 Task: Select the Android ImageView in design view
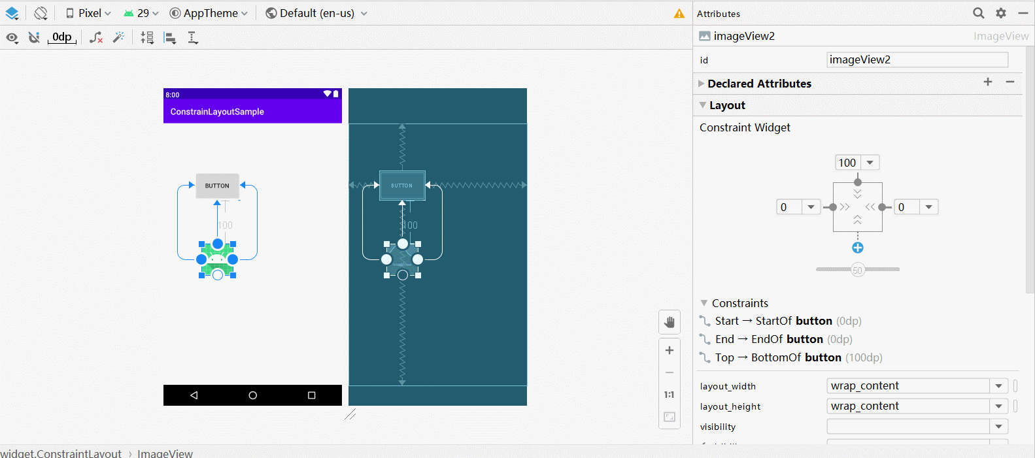[x=217, y=259]
